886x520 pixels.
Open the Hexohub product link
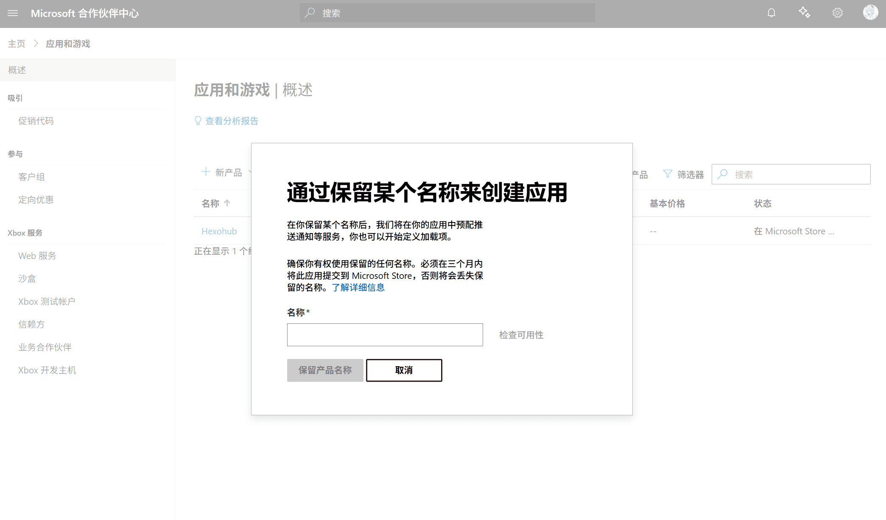click(x=219, y=231)
